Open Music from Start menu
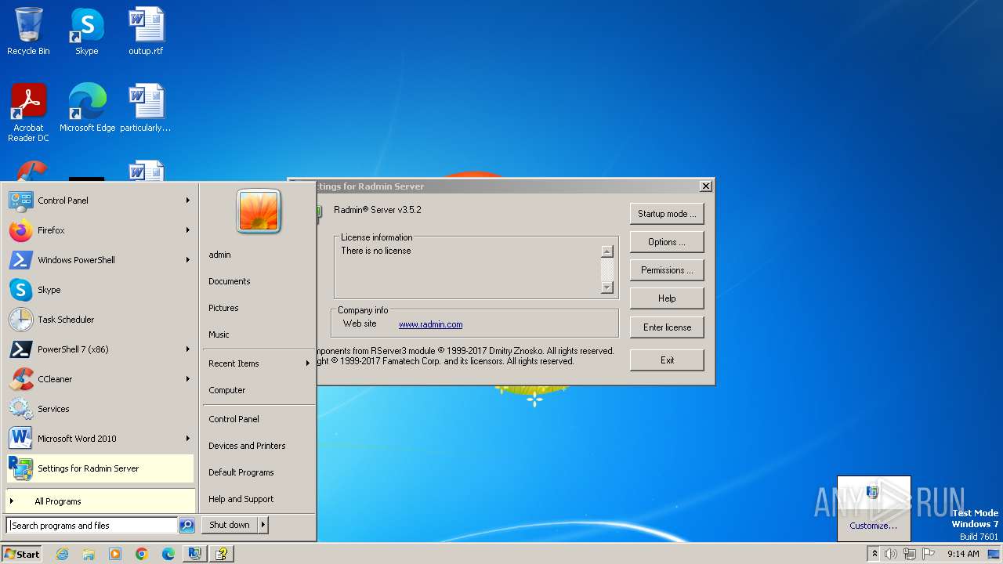1003x564 pixels. point(219,334)
